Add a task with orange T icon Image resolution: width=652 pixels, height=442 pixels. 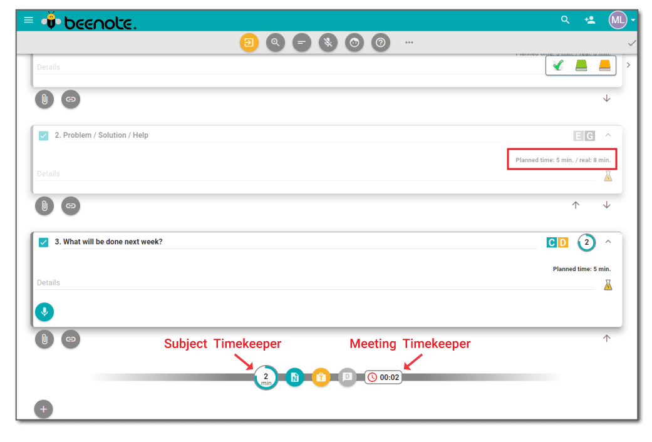click(x=321, y=378)
